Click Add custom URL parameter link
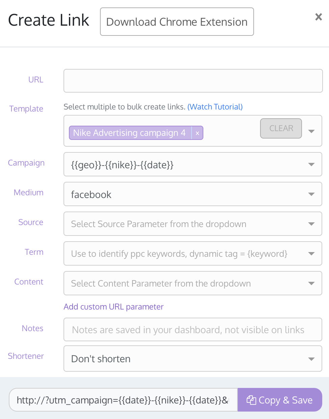The width and height of the screenshot is (329, 419). (113, 307)
